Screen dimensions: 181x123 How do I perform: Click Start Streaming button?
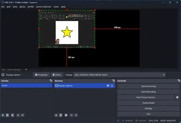click(148, 86)
